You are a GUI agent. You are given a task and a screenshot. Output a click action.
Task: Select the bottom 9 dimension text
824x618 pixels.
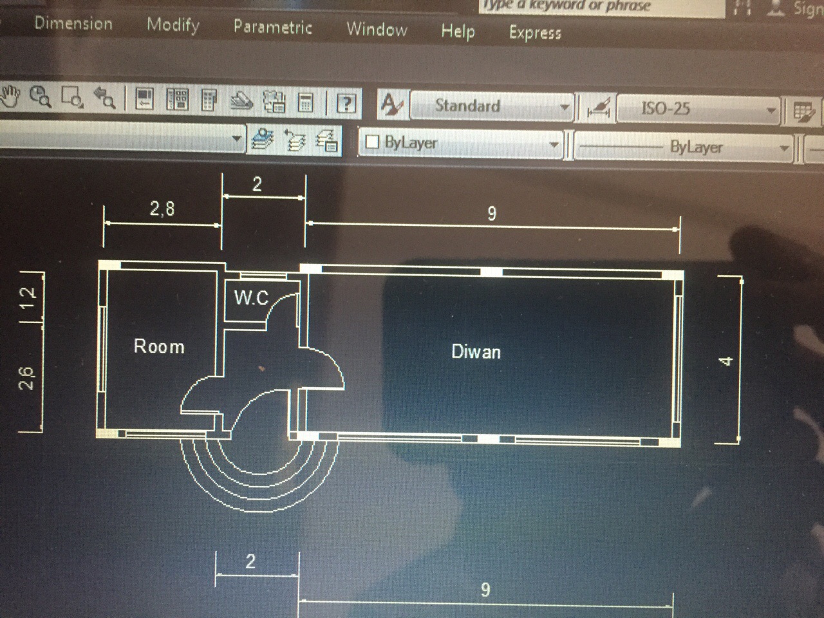tap(485, 589)
